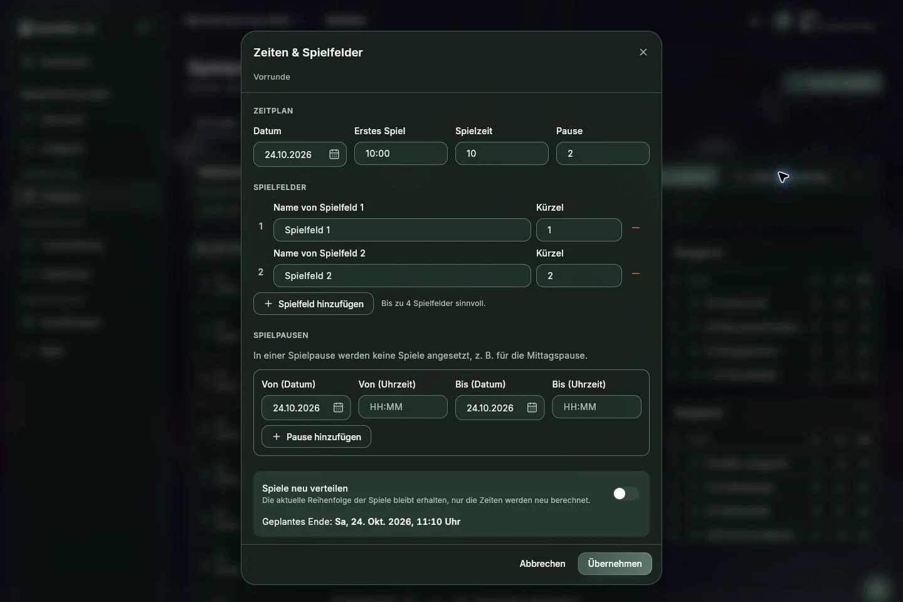Open calendar icon in Von (Datum)
This screenshot has height=602, width=903.
point(338,408)
